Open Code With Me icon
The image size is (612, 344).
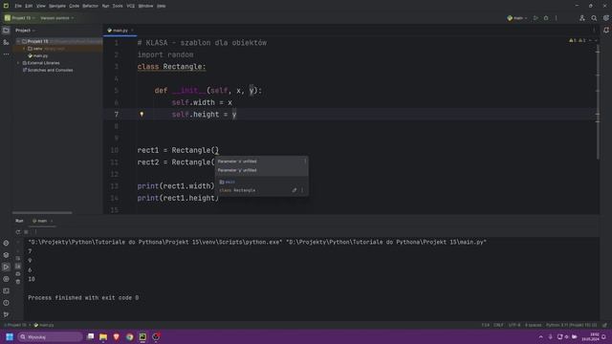(x=582, y=18)
